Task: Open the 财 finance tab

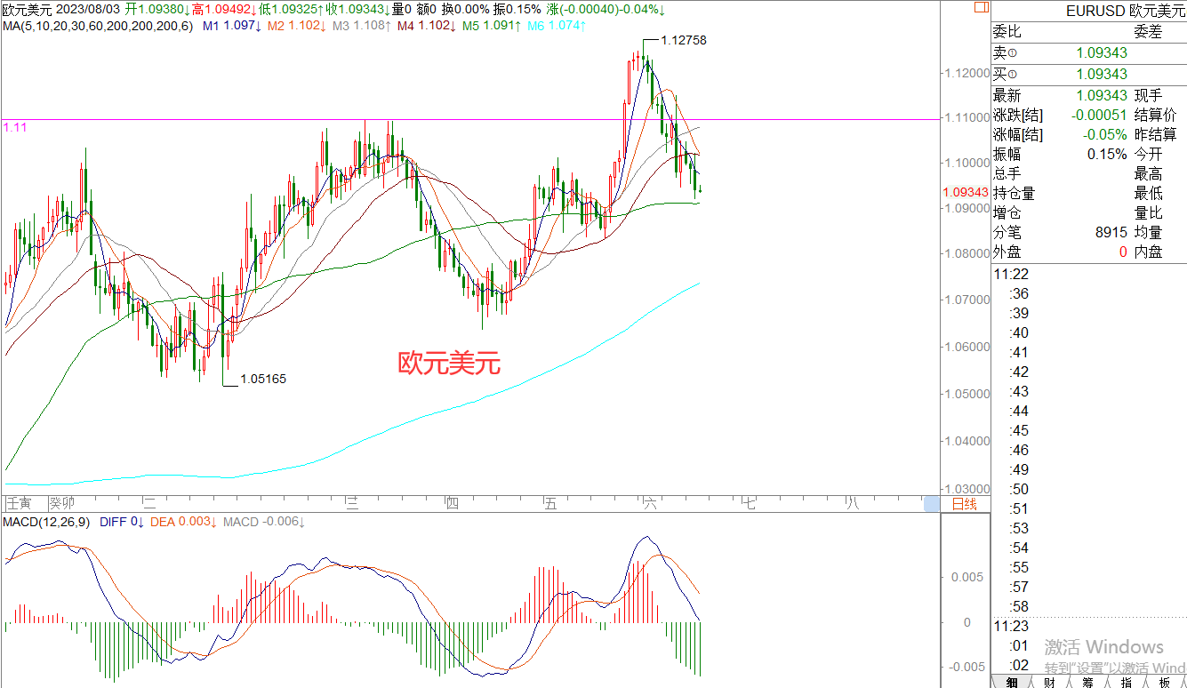Action: (x=1050, y=682)
